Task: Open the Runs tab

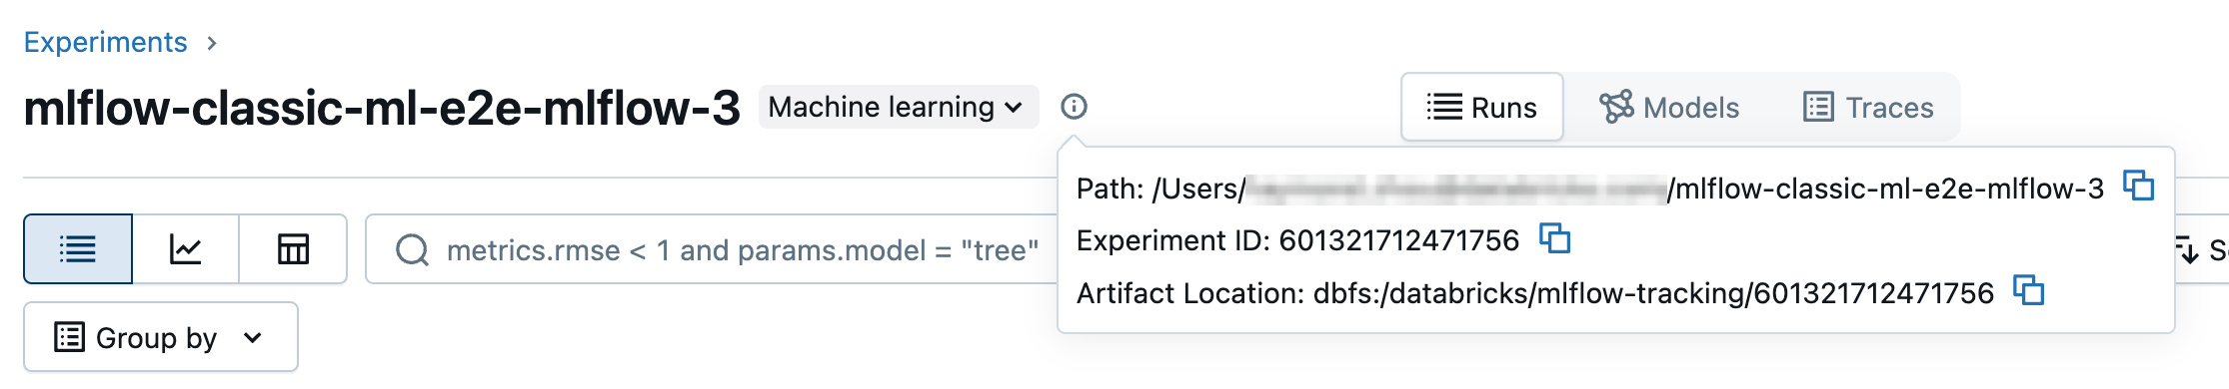Action: click(1482, 107)
